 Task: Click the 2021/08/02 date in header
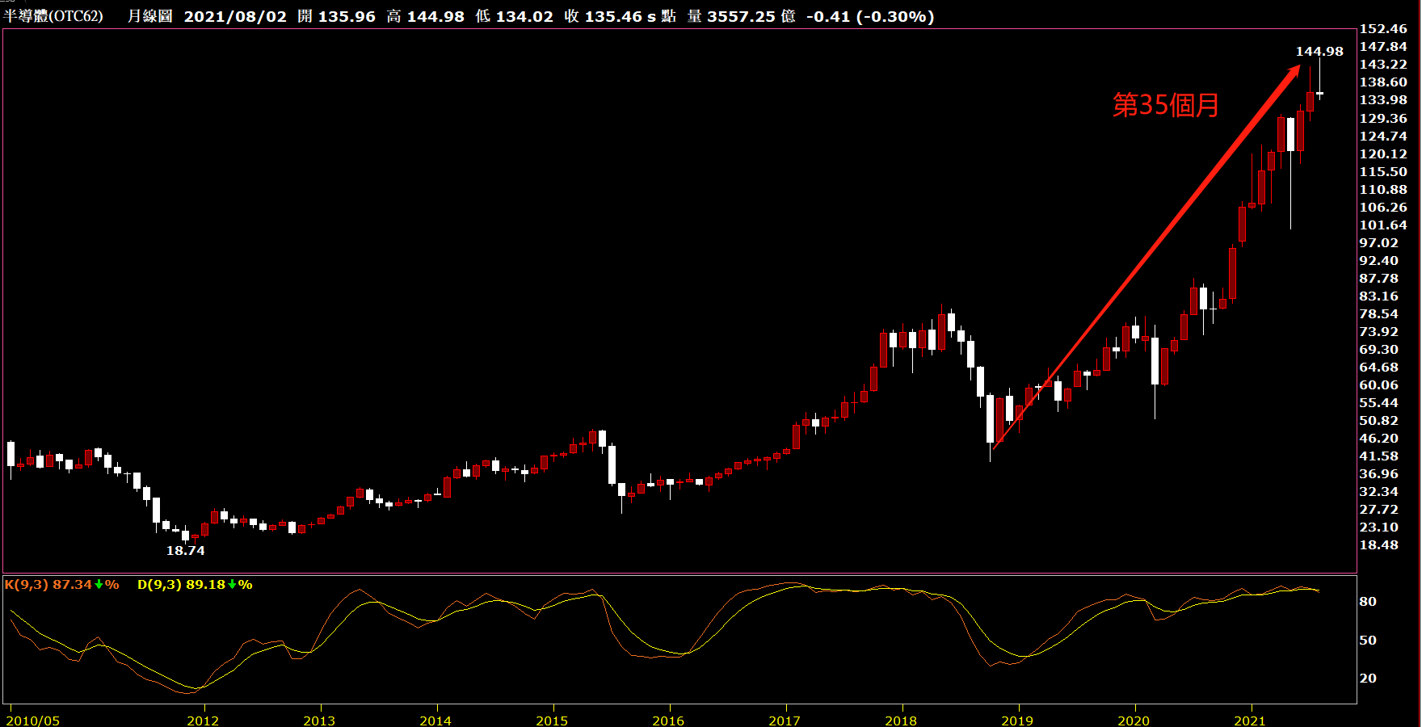[235, 16]
